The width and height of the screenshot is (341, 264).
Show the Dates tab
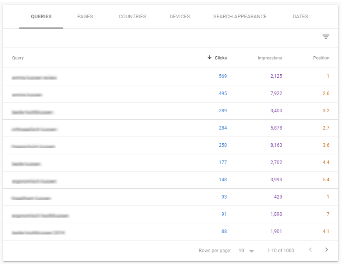(300, 17)
